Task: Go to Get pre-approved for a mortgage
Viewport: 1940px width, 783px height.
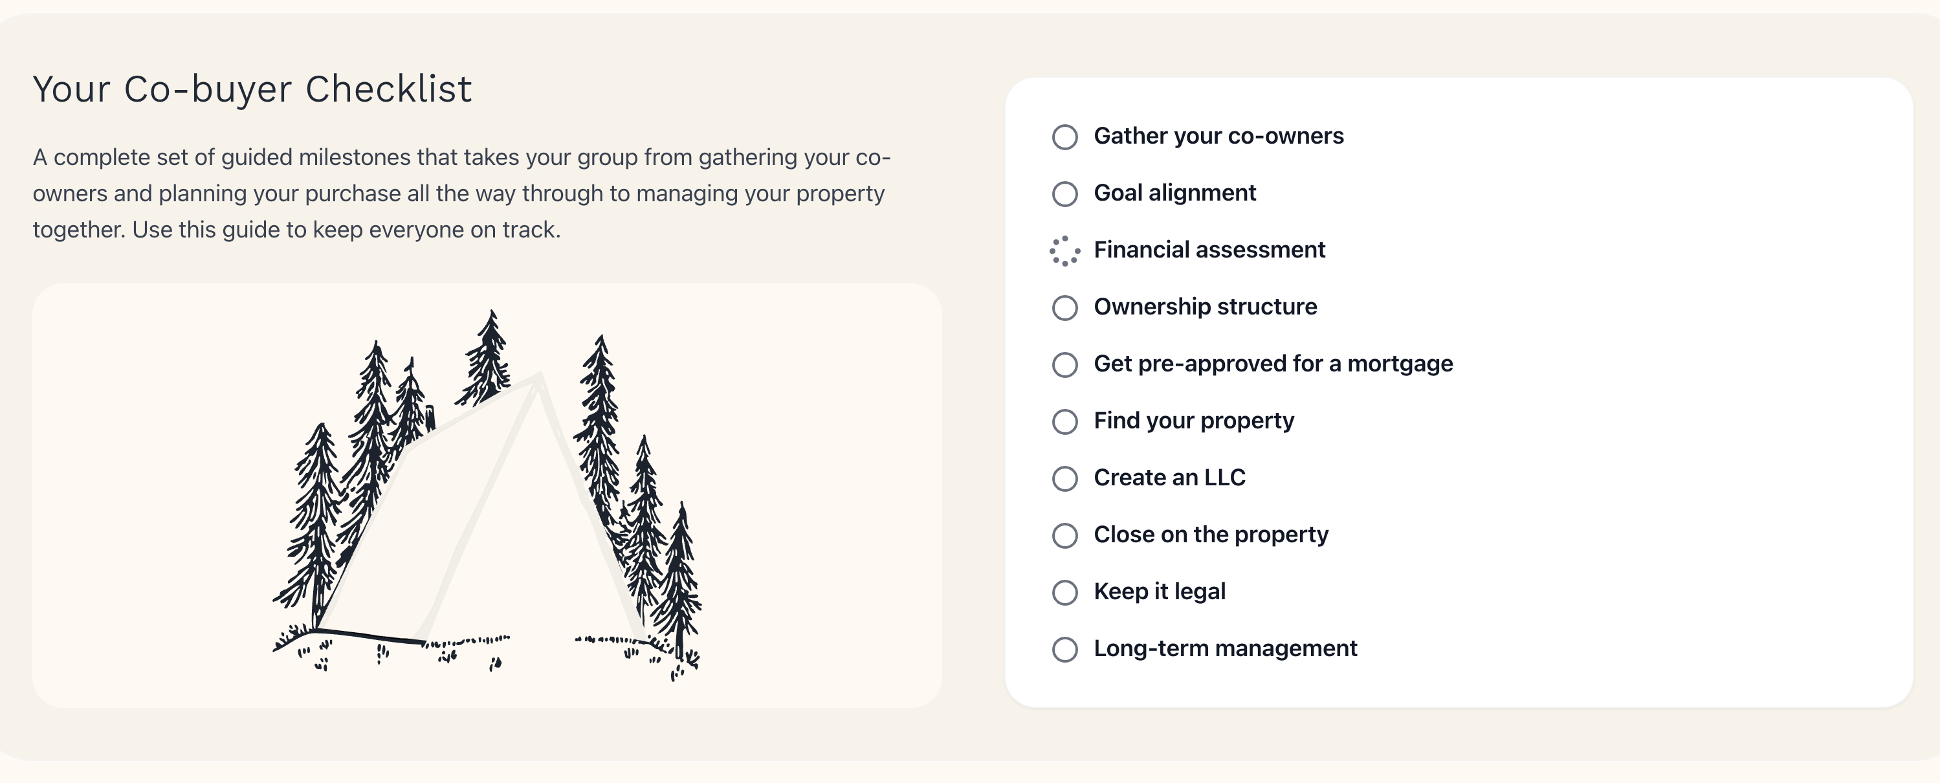Action: click(x=1273, y=364)
